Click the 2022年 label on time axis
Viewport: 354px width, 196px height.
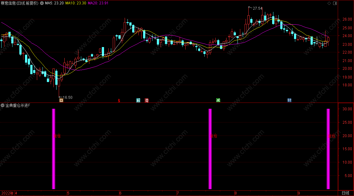(x=7, y=193)
